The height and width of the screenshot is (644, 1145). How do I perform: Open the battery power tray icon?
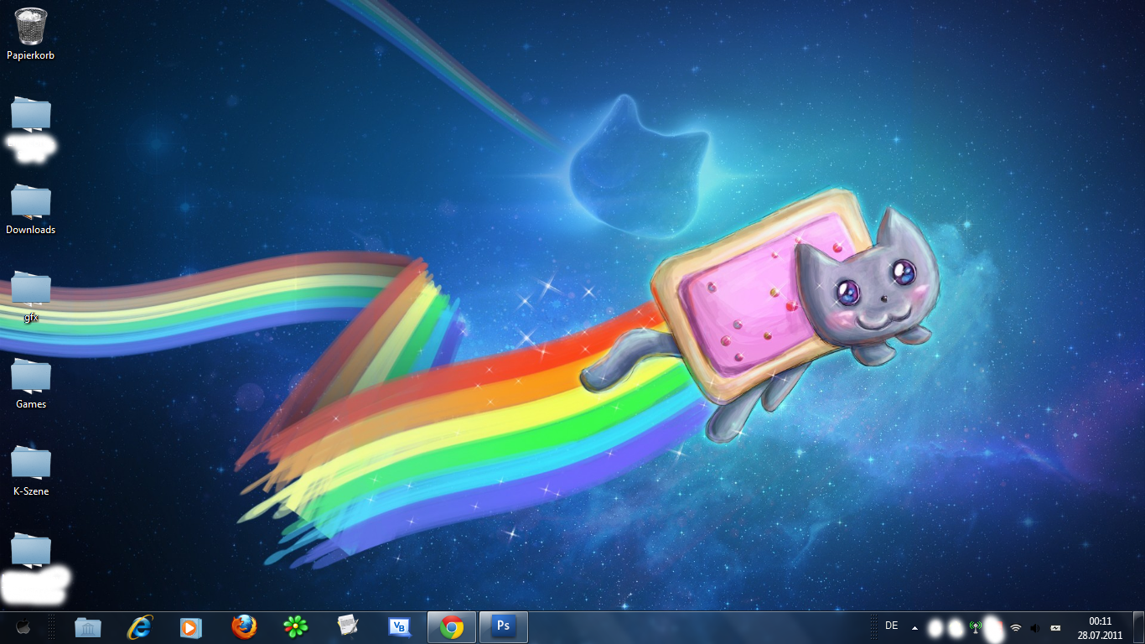click(1055, 627)
